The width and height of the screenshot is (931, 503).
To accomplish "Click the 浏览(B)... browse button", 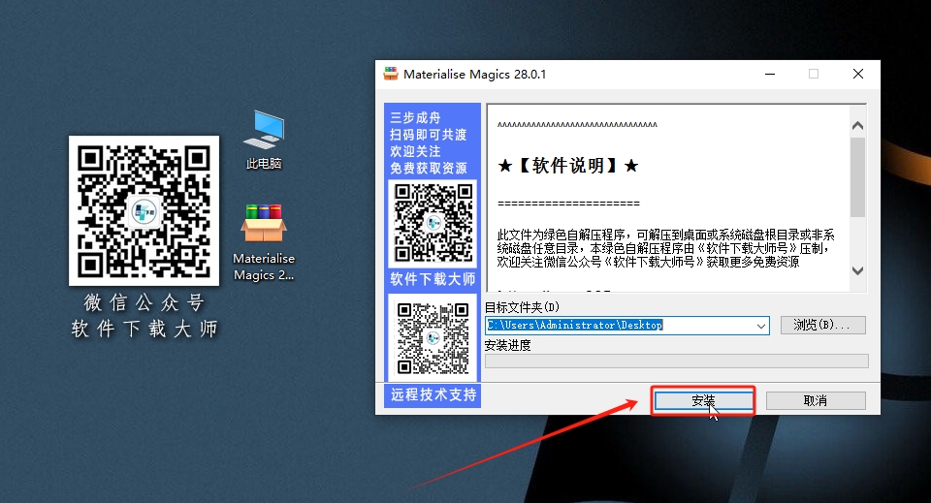I will click(822, 325).
